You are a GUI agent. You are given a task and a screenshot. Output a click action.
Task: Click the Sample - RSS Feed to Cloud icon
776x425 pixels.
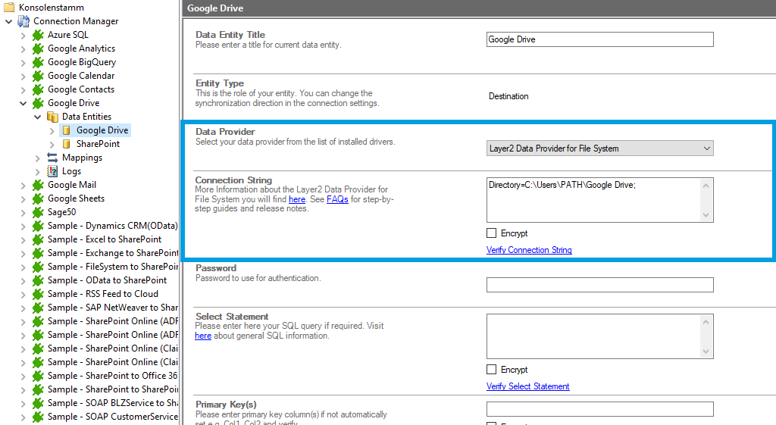coord(38,294)
